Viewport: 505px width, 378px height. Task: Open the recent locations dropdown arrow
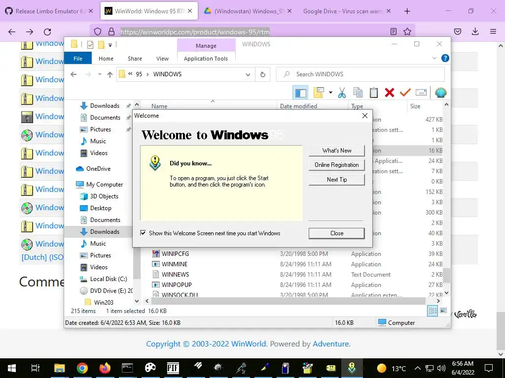tap(100, 74)
